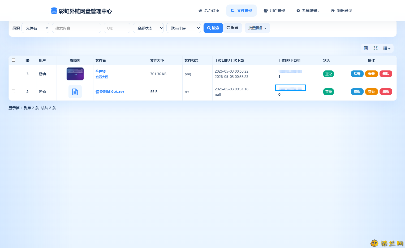Click the 2026-05-03 00:31:18 upload date
Screen dimensions: 405x248
tap(232, 89)
